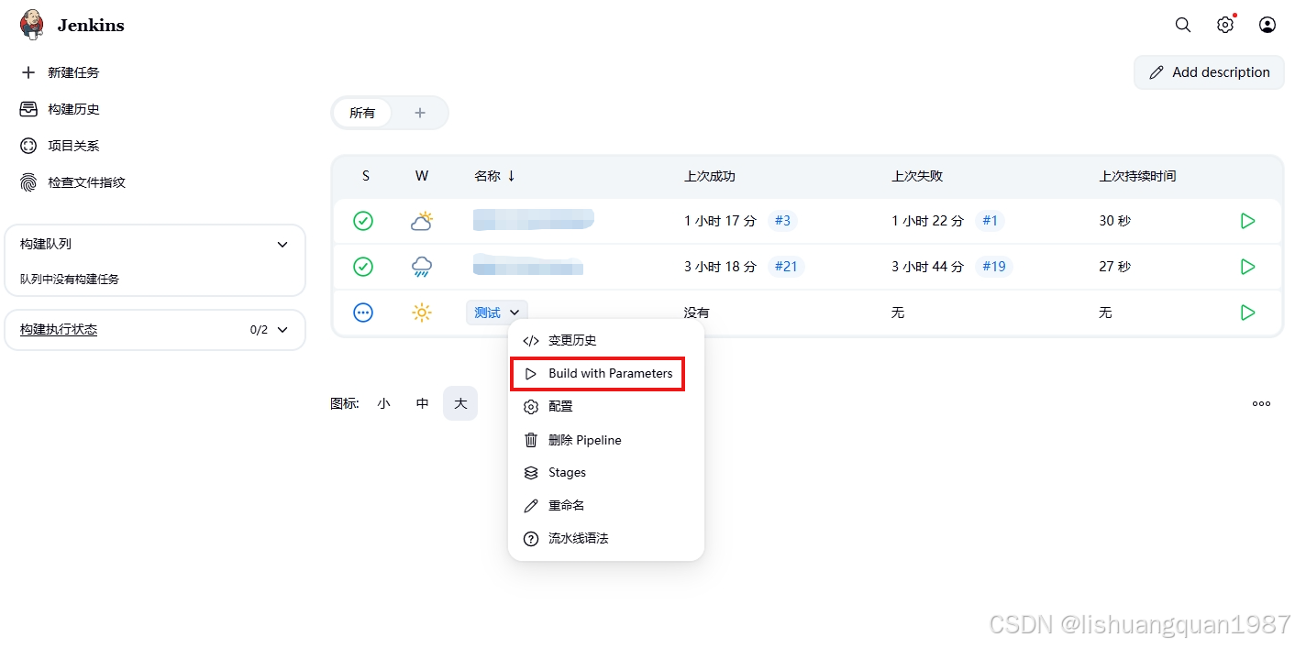Image resolution: width=1295 pixels, height=648 pixels.
Task: Select 配置 in the context menu
Action: coord(606,407)
